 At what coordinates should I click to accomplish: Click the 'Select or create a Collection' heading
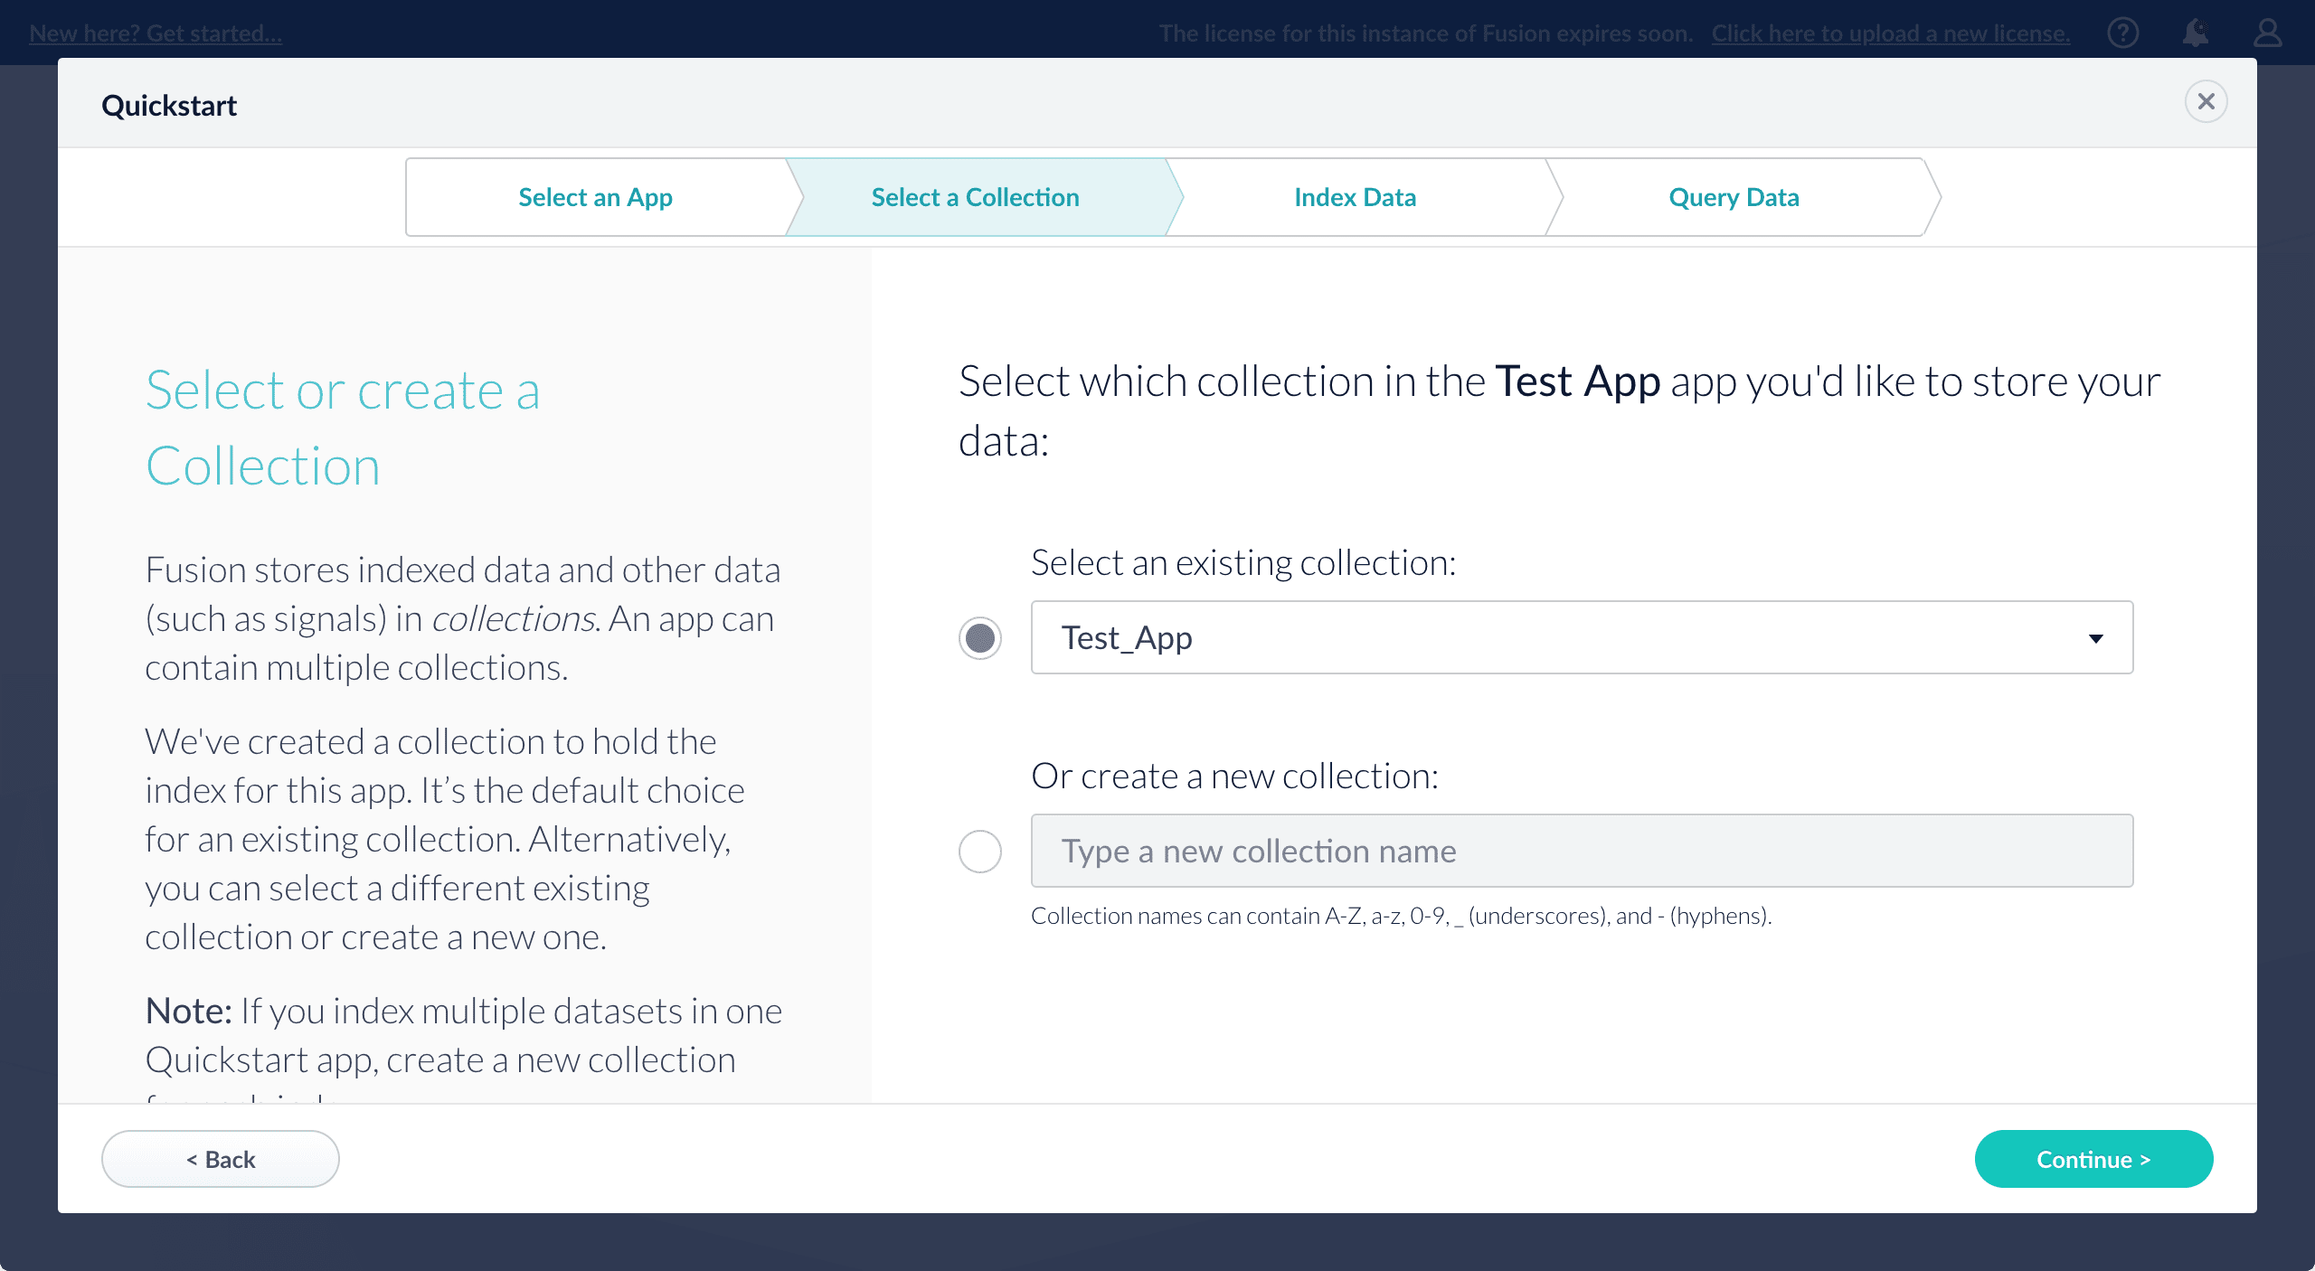[x=344, y=428]
